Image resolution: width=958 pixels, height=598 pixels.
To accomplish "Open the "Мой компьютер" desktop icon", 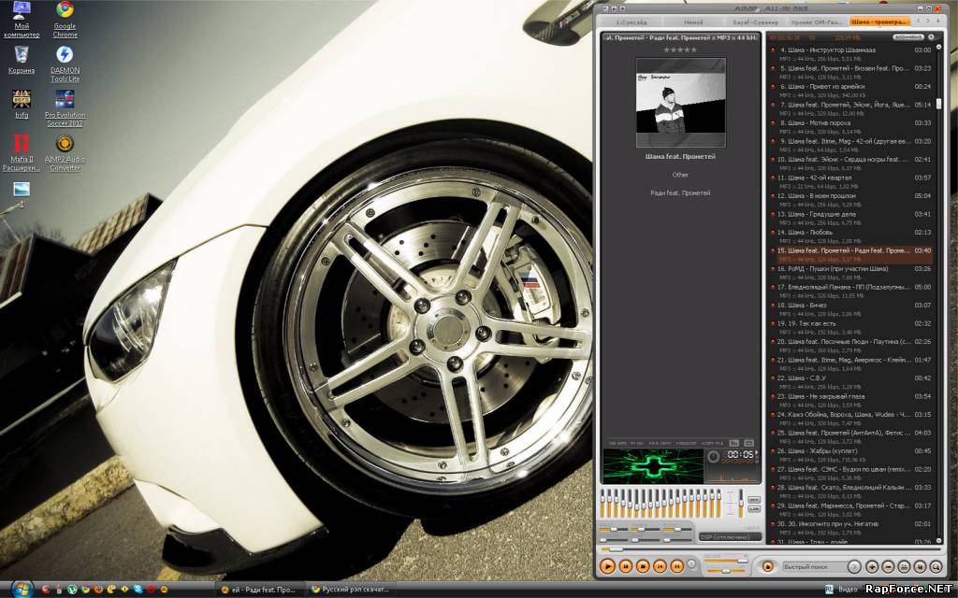I will click(x=22, y=20).
